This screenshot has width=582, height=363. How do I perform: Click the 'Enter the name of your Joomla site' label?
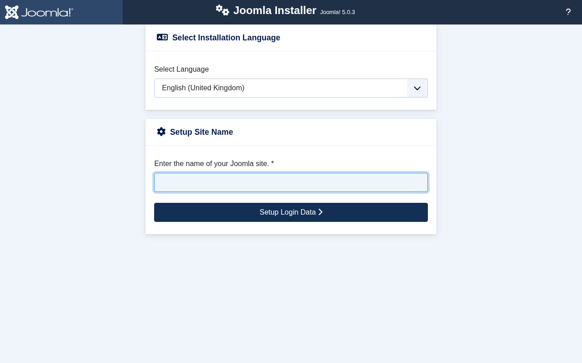pos(211,164)
